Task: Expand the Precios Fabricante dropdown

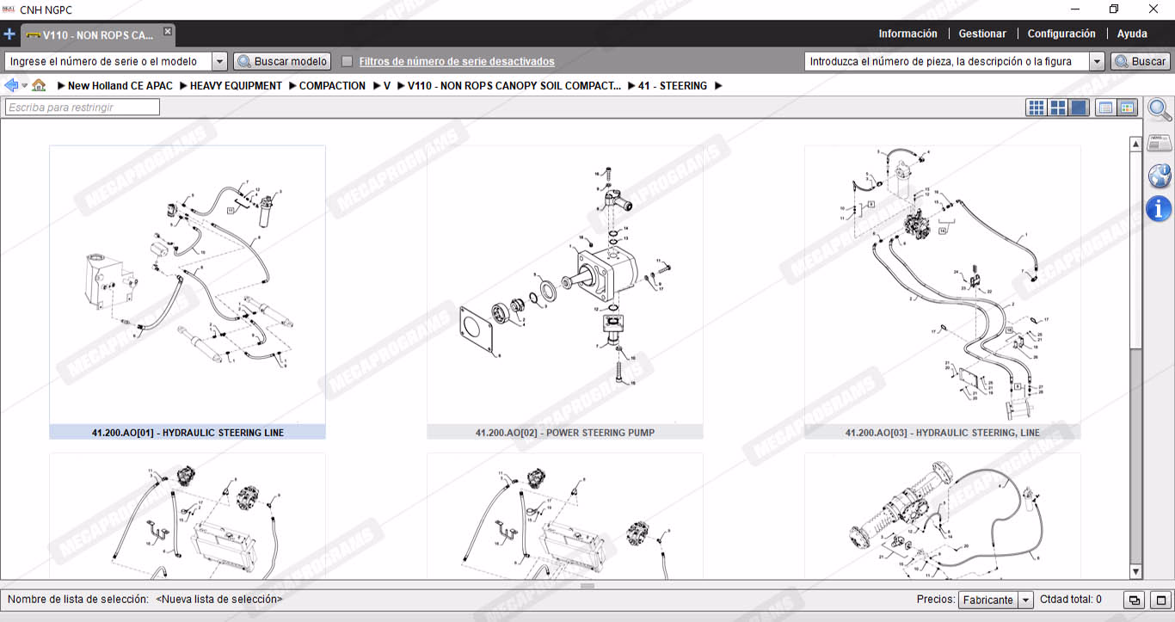Action: [x=1025, y=600]
